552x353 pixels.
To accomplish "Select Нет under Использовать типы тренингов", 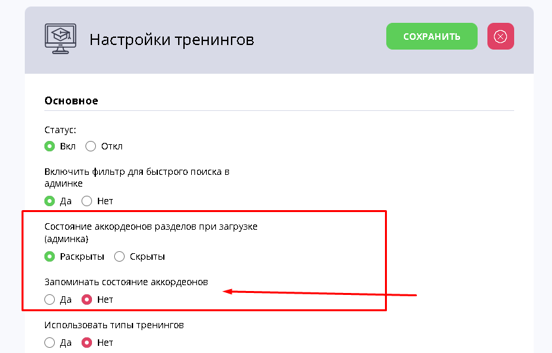I will click(87, 343).
